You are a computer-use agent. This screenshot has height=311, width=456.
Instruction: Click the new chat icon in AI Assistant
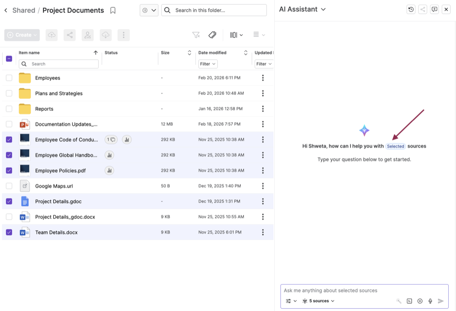click(x=435, y=10)
